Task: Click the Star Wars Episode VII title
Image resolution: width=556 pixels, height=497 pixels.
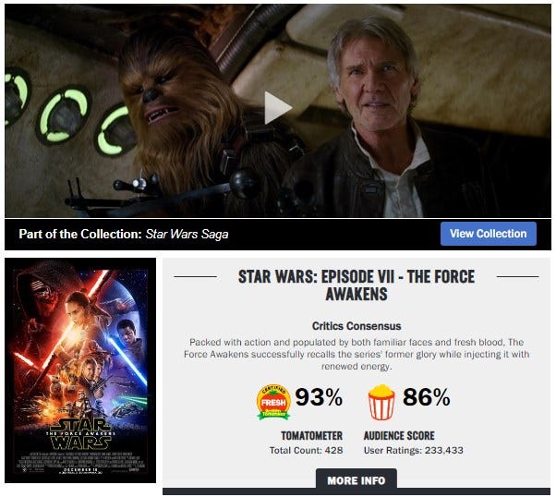Action: point(357,285)
